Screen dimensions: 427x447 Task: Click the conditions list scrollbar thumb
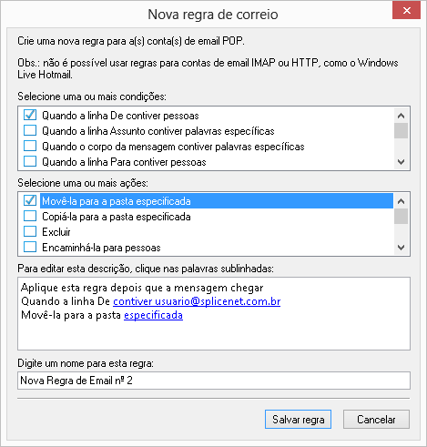tap(401, 130)
